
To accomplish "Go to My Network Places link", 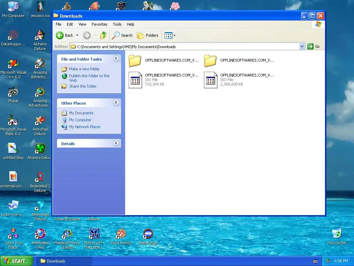I will point(85,127).
